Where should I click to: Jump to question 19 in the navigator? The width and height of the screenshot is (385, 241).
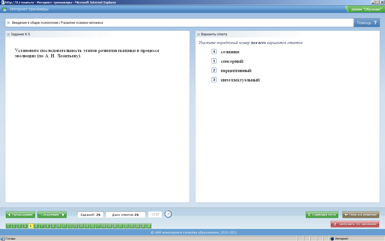[x=109, y=226]
